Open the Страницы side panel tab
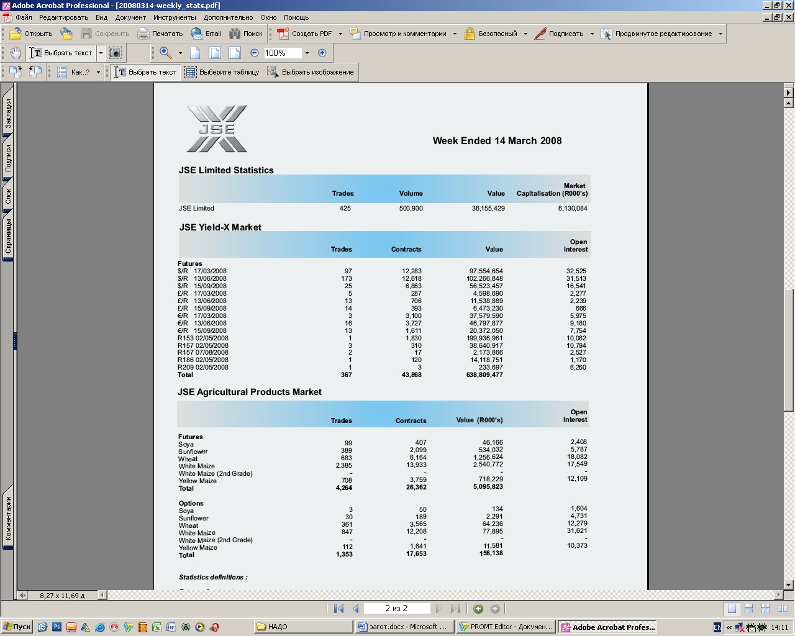This screenshot has height=636, width=795. [8, 237]
